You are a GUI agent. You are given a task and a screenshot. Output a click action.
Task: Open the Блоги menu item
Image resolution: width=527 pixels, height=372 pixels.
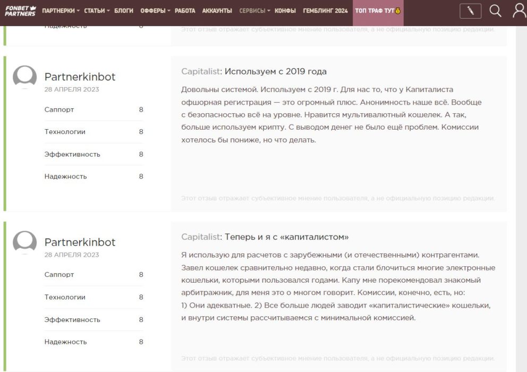(124, 11)
